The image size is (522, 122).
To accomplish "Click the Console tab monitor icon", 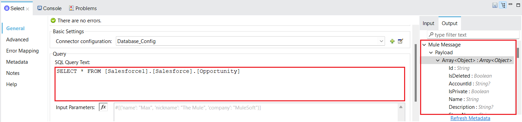I will point(40,8).
